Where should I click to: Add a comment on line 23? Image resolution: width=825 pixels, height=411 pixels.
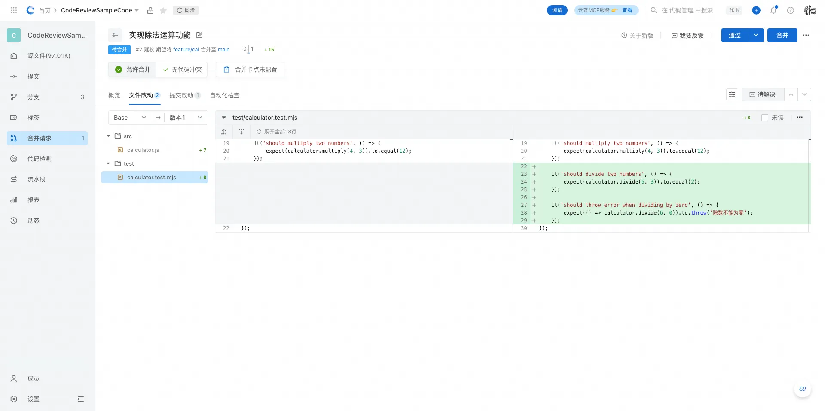coord(535,174)
